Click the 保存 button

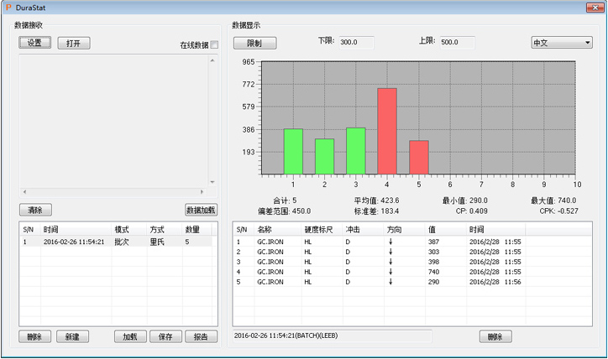[165, 336]
